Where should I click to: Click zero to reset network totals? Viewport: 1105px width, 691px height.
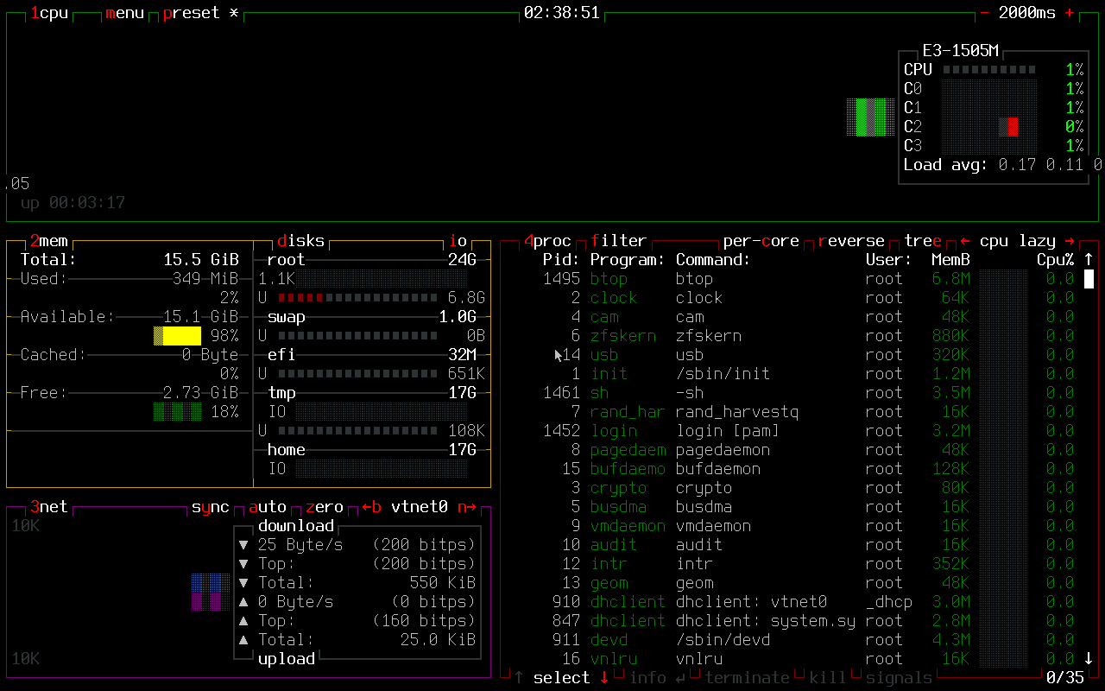(x=324, y=507)
